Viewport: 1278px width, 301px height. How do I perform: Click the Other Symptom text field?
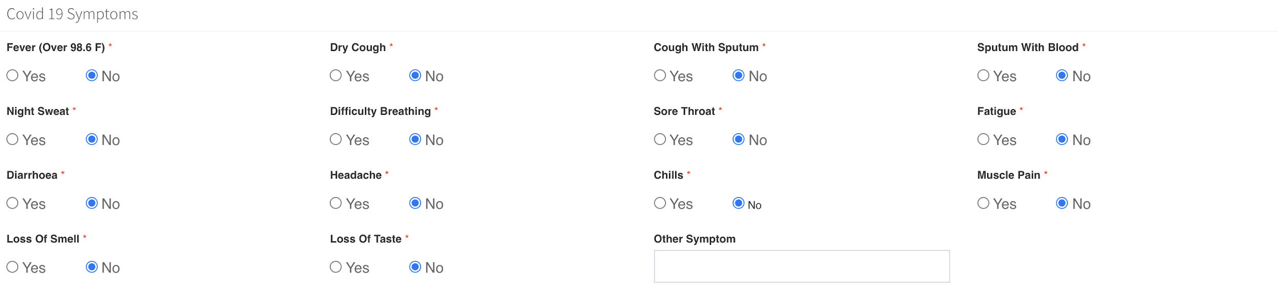point(802,266)
